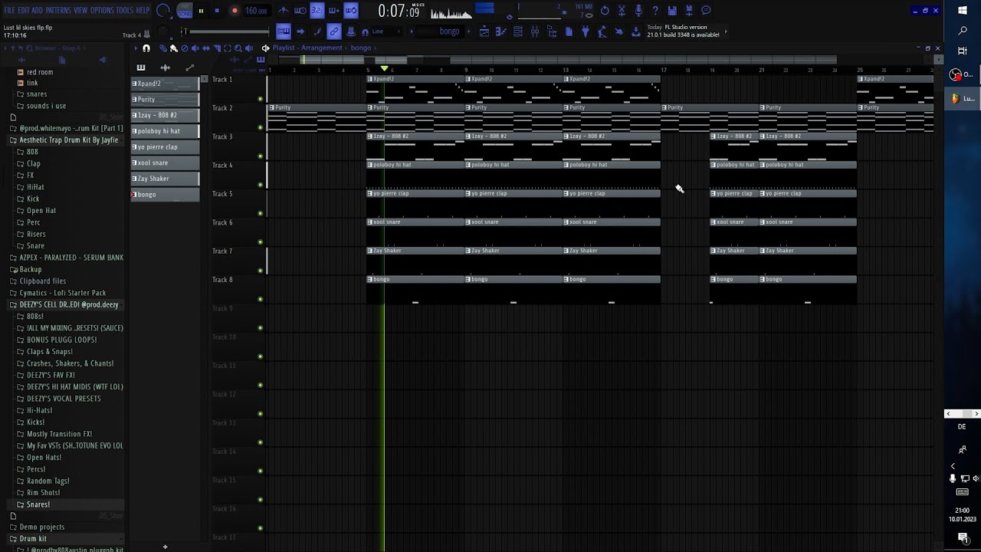Toggle pattern/song mode switch
Image resolution: width=981 pixels, height=552 pixels.
coord(185,11)
